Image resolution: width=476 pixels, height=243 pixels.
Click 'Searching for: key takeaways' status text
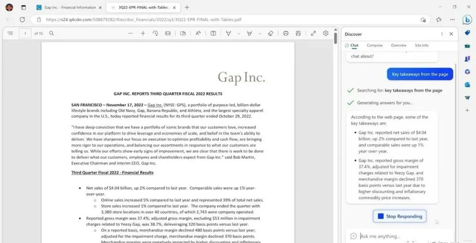(399, 90)
